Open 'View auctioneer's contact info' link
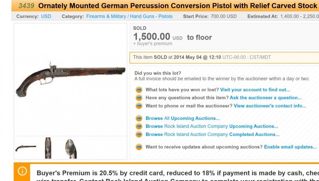This screenshot has width=319, height=181. 270,106
